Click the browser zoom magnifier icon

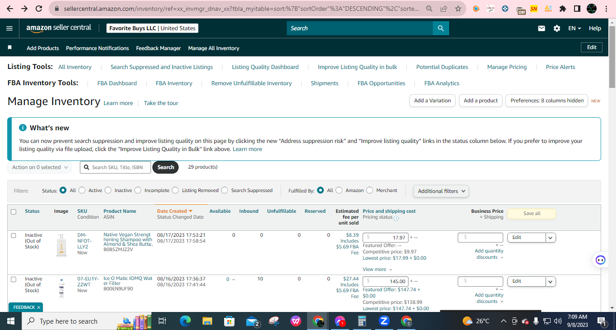tap(429, 9)
